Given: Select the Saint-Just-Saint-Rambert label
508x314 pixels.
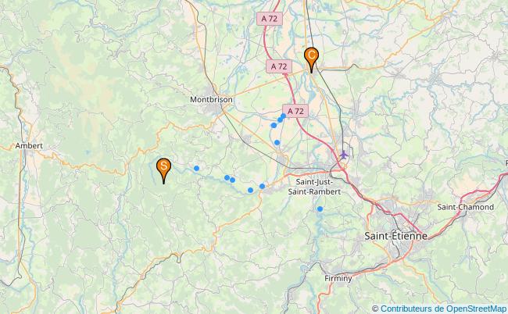Looking at the screenshot, I should (315, 187).
